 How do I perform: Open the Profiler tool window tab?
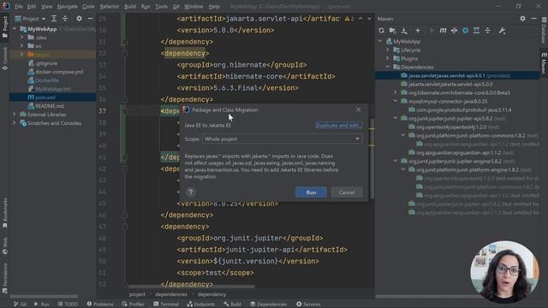[134, 305]
